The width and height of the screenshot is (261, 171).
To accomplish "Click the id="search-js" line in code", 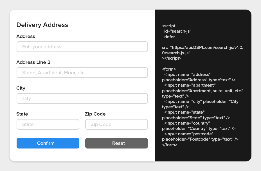I will 178,31.
